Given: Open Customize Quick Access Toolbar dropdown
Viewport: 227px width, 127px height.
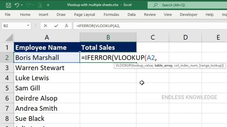Looking at the screenshot, I should tap(48, 5).
